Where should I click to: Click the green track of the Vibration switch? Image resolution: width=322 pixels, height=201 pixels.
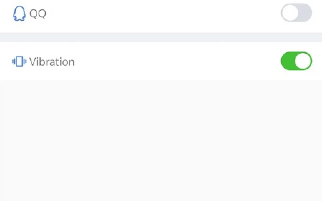coord(287,61)
